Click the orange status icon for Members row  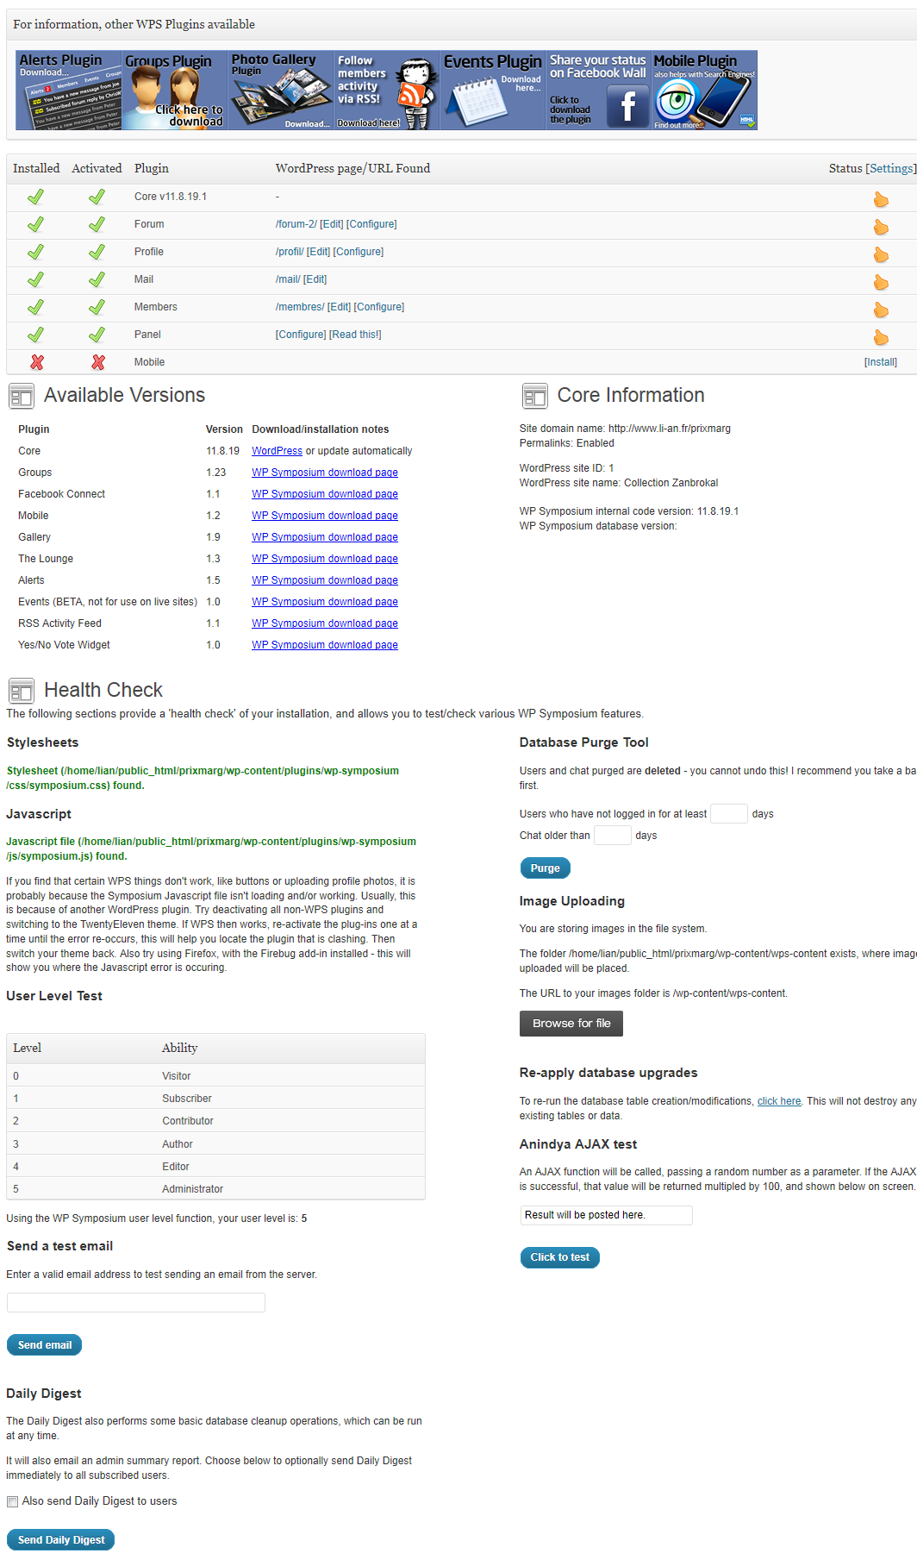[x=881, y=310]
